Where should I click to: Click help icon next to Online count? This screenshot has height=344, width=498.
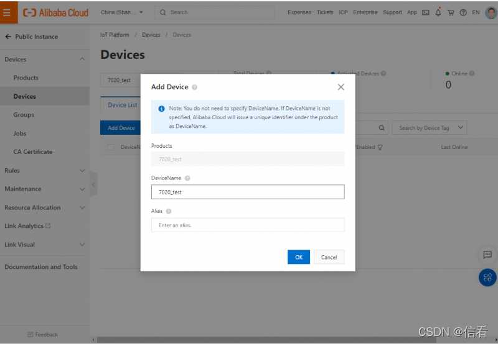tap(472, 73)
